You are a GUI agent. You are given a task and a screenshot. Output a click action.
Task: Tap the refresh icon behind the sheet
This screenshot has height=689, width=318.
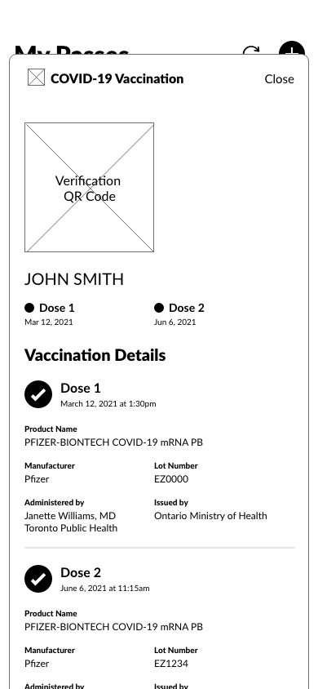[251, 51]
